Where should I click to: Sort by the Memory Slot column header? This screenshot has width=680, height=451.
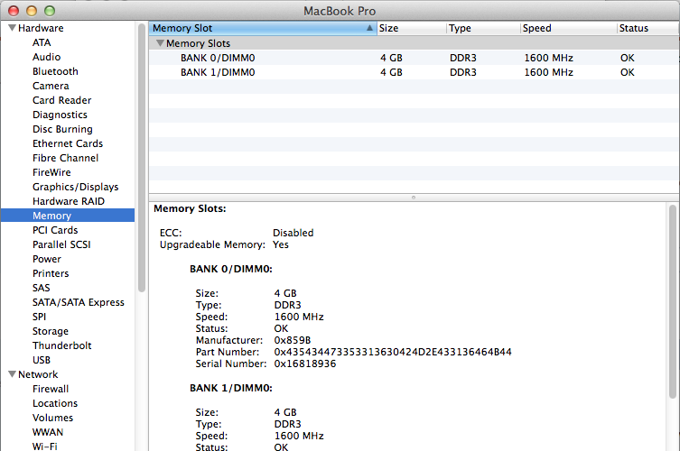[263, 28]
